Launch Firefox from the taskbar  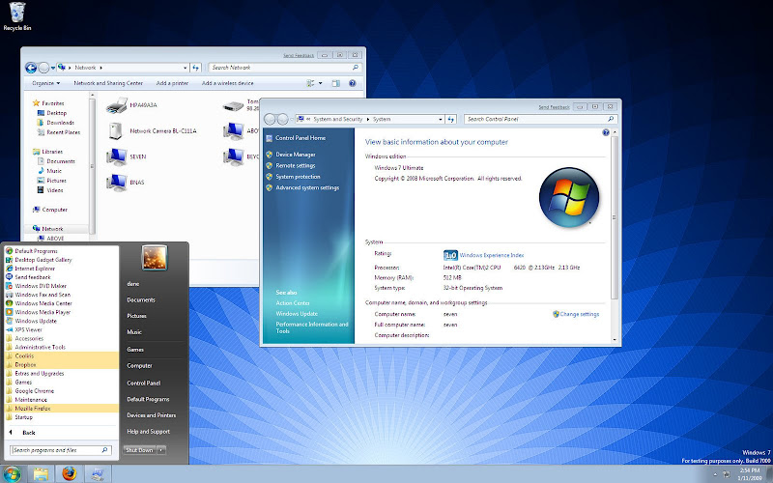(70, 474)
